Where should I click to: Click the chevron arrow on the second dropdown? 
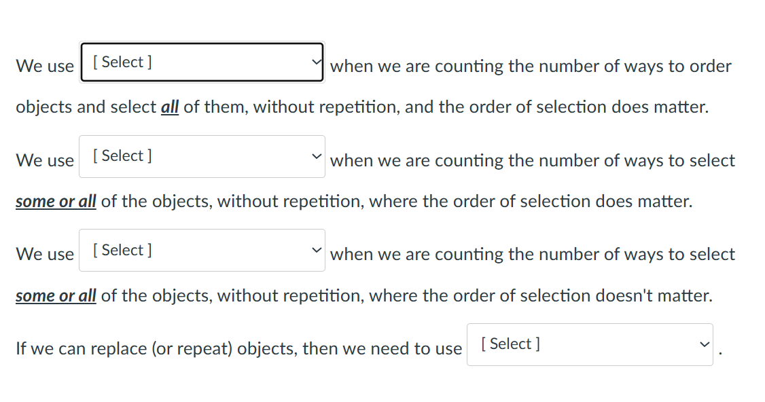pos(316,156)
